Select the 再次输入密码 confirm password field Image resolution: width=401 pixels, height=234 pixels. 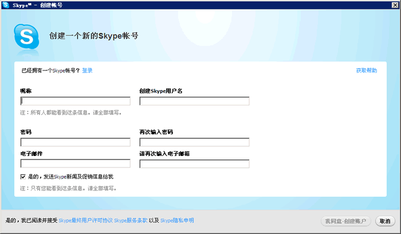[194, 142]
